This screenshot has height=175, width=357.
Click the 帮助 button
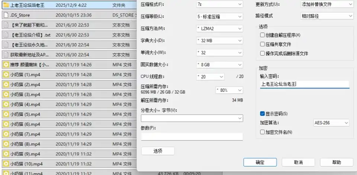pyautogui.click(x=337, y=162)
